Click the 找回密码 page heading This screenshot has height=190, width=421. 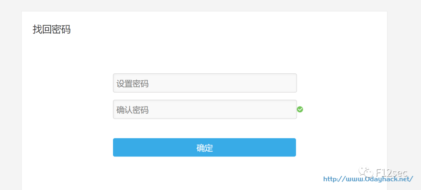51,29
